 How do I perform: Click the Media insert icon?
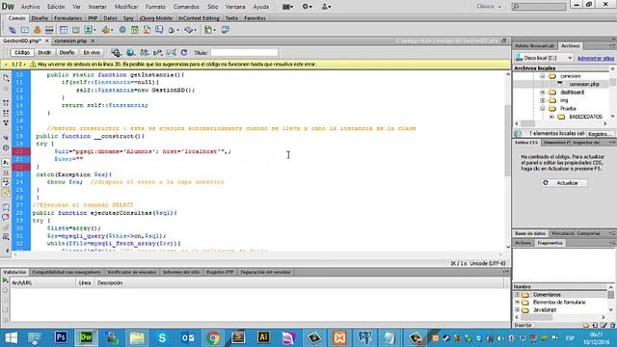pyautogui.click(x=107, y=30)
